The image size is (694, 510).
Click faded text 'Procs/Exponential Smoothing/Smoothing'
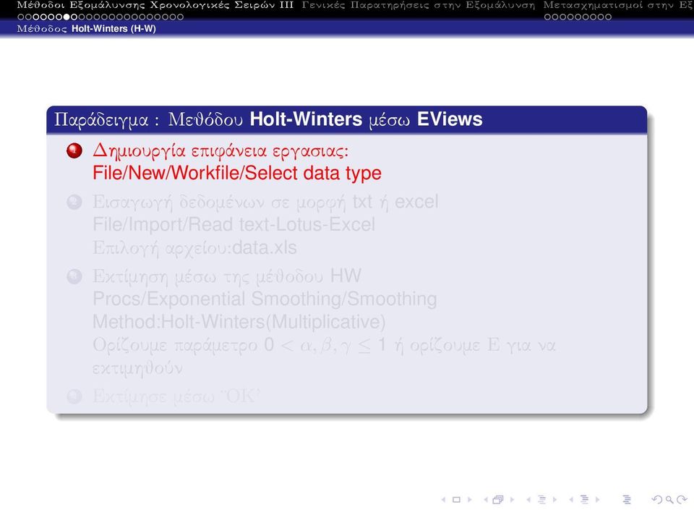tap(265, 299)
